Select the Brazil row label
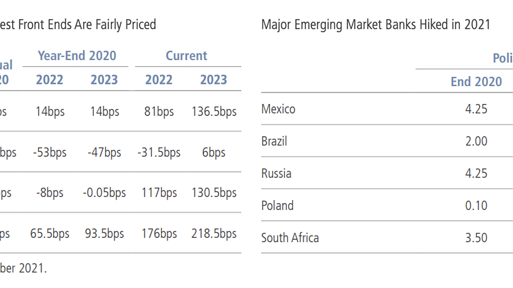Image resolution: width=513 pixels, height=288 pixels. point(274,141)
